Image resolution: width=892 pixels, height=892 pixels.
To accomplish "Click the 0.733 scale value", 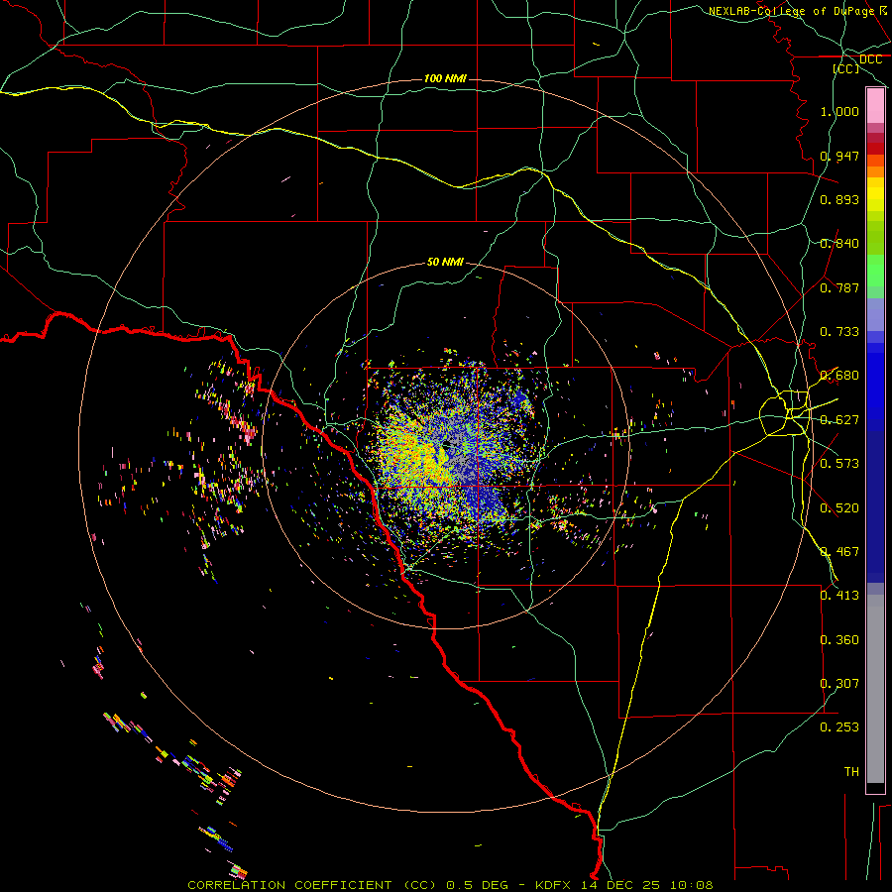I will coord(839,332).
